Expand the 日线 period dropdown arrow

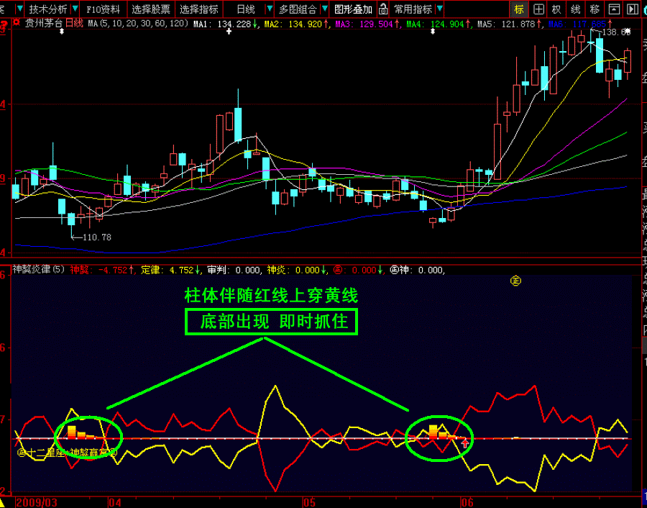click(x=270, y=9)
